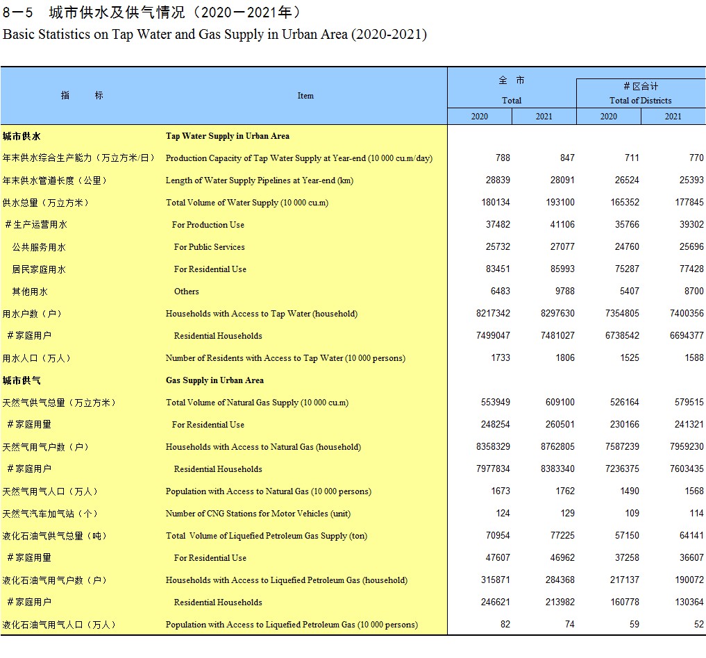Click the cell containing 7959230
706x658 pixels.
click(687, 446)
